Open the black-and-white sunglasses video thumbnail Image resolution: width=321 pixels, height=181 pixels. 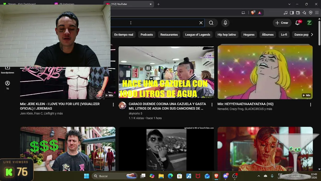pos(166,149)
